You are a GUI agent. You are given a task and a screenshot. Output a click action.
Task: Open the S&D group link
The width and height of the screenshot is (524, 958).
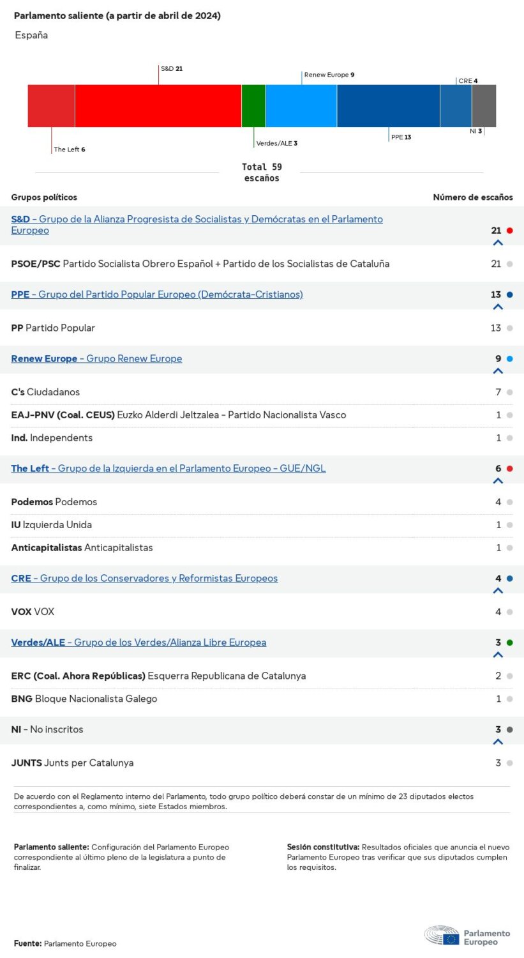click(197, 219)
